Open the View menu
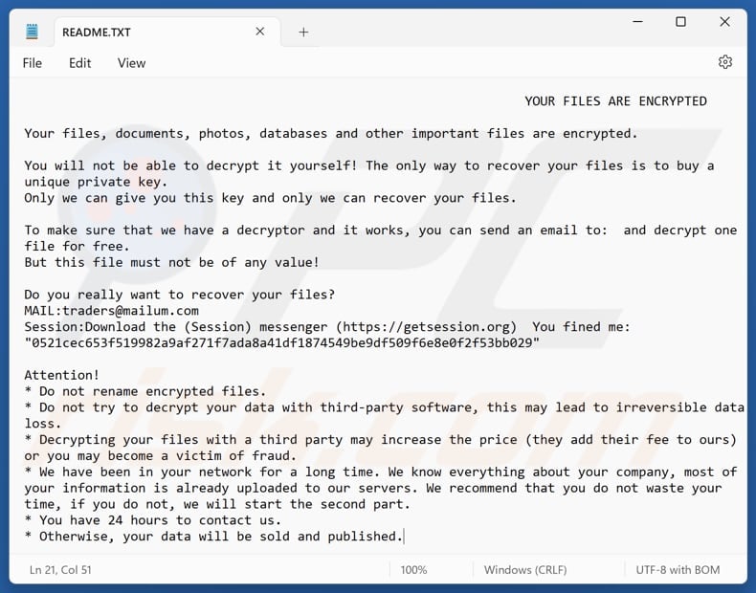The width and height of the screenshot is (756, 593). tap(131, 63)
